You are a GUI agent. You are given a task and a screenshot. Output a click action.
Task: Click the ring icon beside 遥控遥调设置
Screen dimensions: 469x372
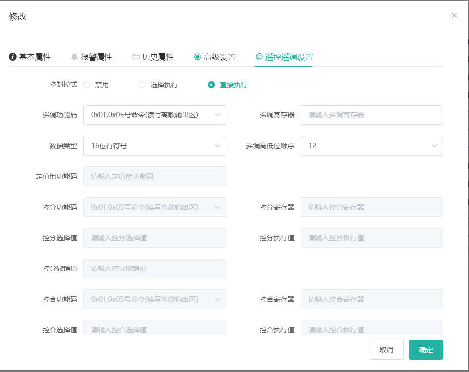pos(259,57)
